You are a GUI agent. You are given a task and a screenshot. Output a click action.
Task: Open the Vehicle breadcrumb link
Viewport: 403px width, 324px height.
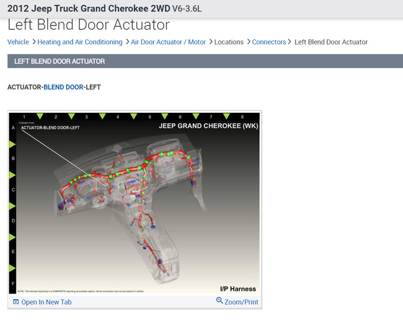point(18,42)
